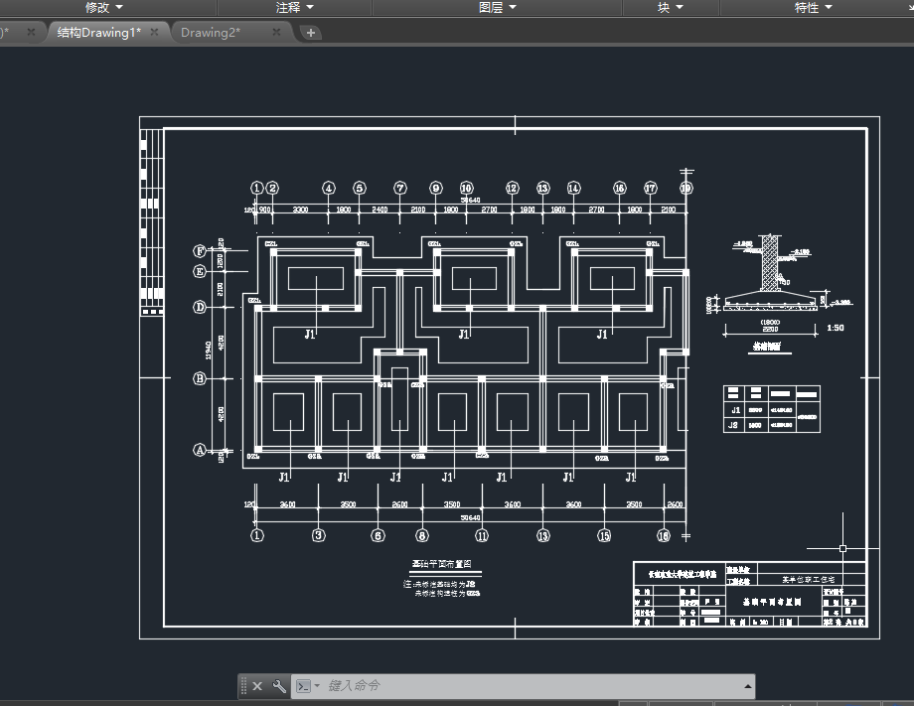Switch to the Drawing2* file tab
Screen dimensions: 914x706
point(211,33)
